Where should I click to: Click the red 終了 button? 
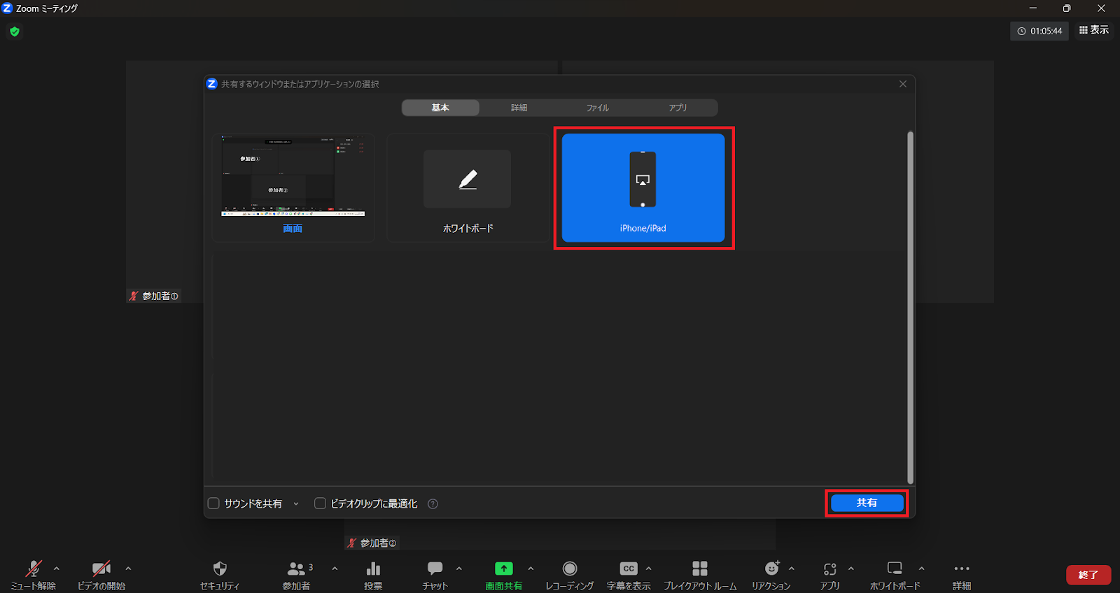pos(1088,575)
